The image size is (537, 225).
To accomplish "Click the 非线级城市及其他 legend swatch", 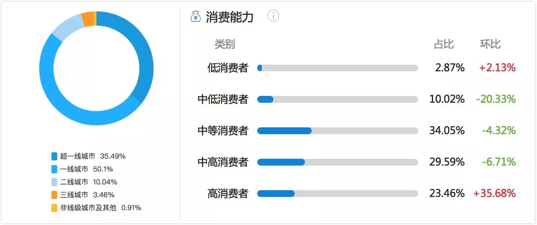I will [54, 208].
